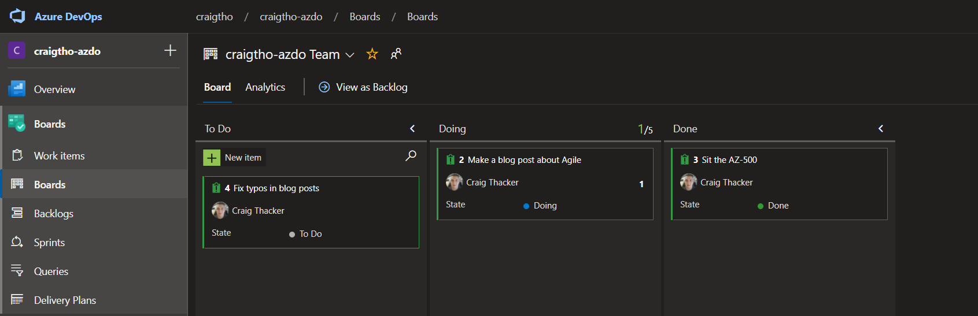Click the Work items clipboard icon
This screenshot has width=978, height=316.
(x=17, y=155)
